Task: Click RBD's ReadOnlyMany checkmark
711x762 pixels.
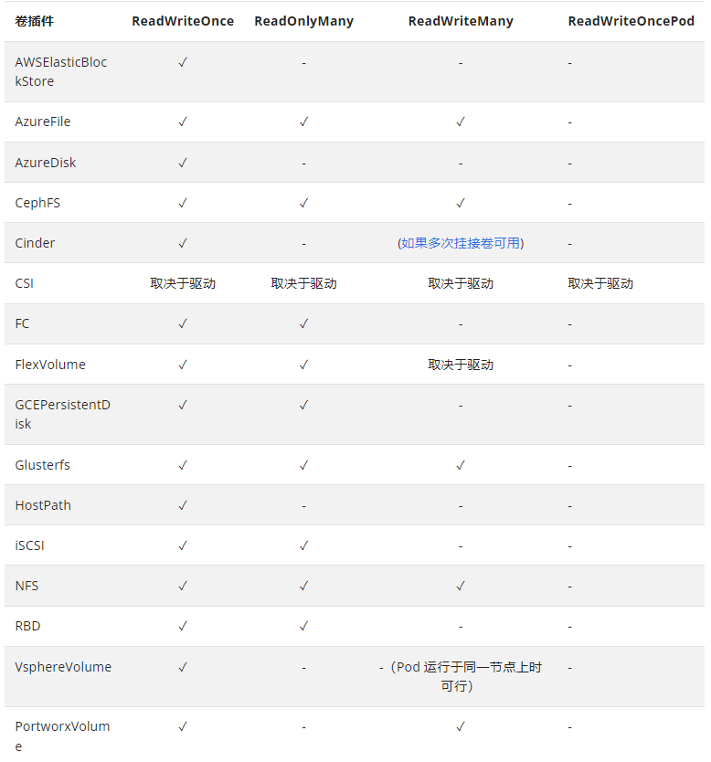Action: point(303,626)
